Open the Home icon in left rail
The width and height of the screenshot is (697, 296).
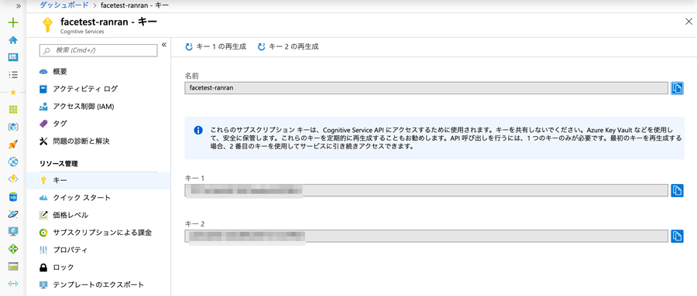pos(13,40)
